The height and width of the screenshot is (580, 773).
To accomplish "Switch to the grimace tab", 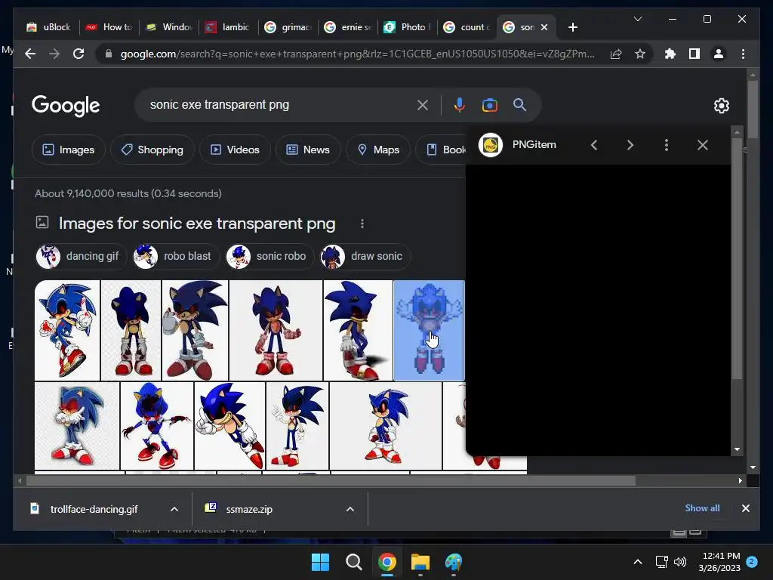I will [288, 27].
